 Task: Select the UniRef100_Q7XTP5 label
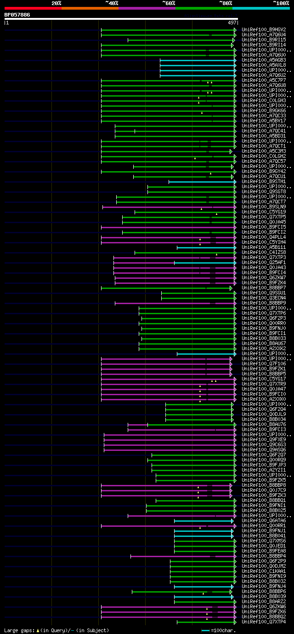pyautogui.click(x=264, y=217)
